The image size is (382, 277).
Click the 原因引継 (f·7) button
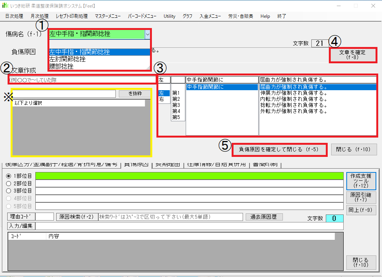click(x=361, y=197)
